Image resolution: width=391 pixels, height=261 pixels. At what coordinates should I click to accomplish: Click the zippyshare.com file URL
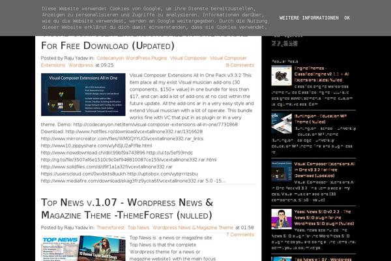tap(96, 146)
